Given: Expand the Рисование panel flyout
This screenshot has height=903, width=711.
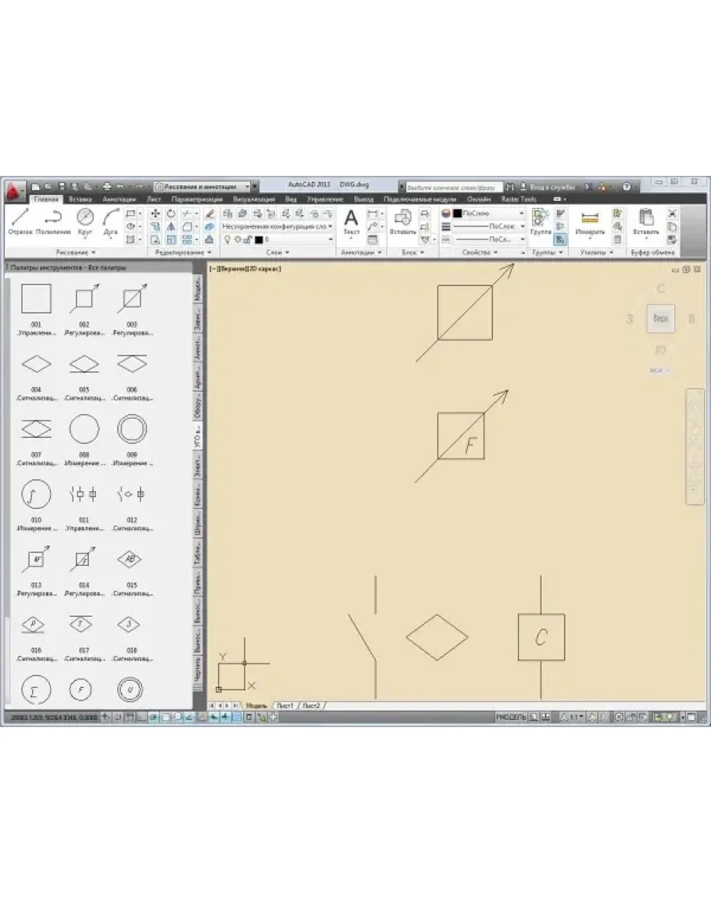Looking at the screenshot, I should pyautogui.click(x=77, y=253).
